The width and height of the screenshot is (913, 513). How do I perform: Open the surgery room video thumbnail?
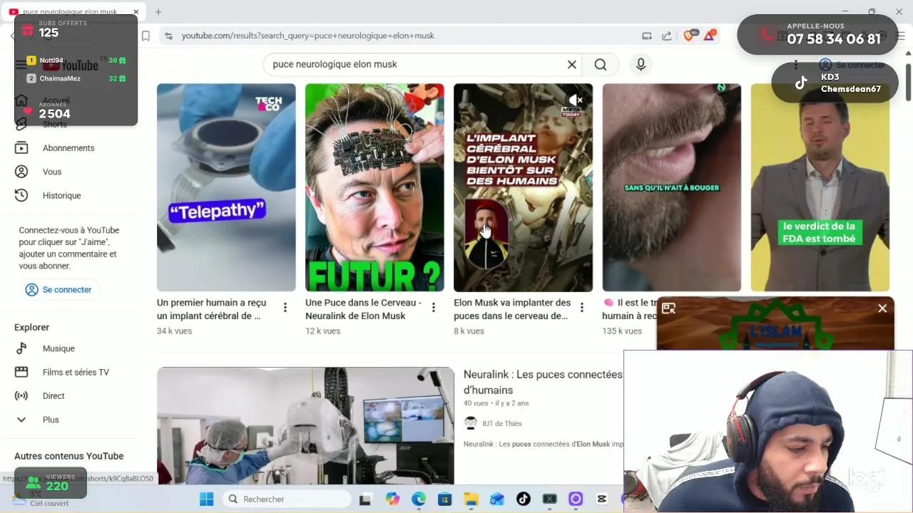point(305,425)
